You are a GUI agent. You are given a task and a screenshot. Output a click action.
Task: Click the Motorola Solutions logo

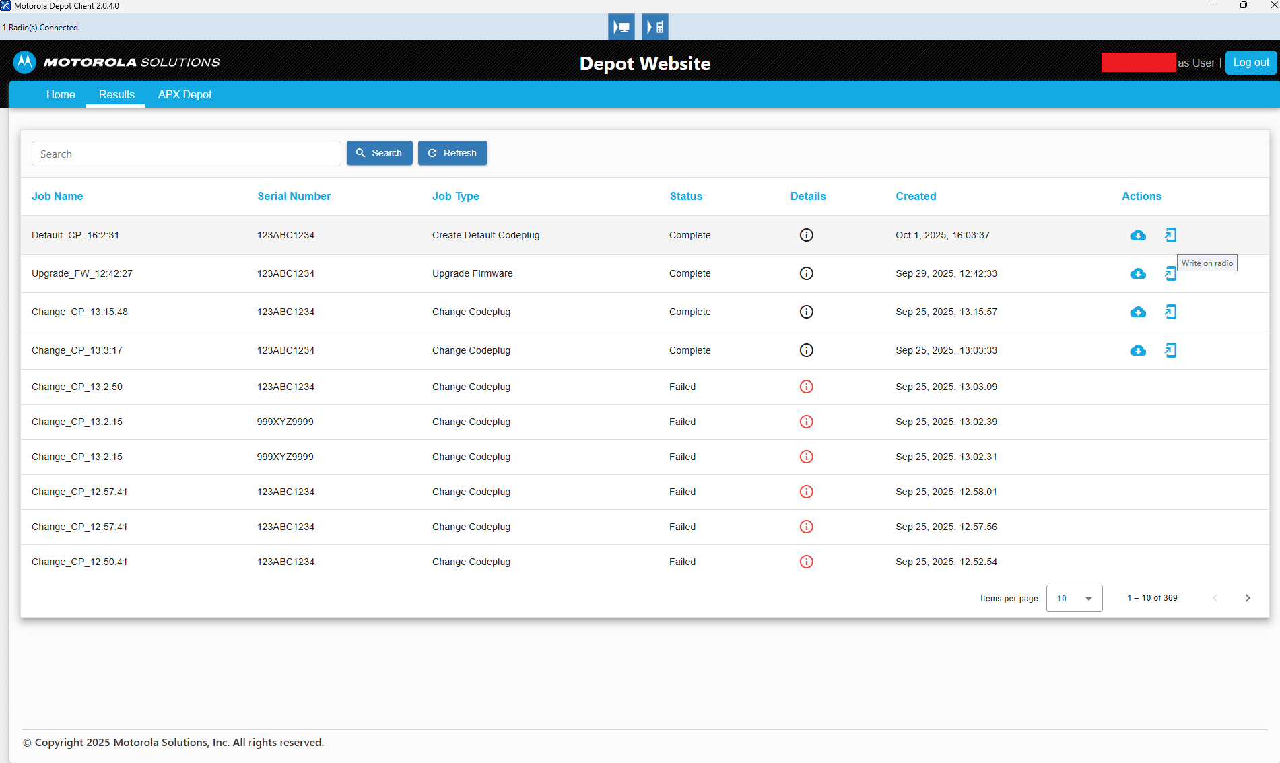point(116,62)
